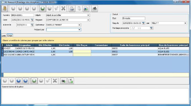The image size is (191, 106).
Task: Go to previous line in bottom toolbar
Action: click(x=12, y=81)
